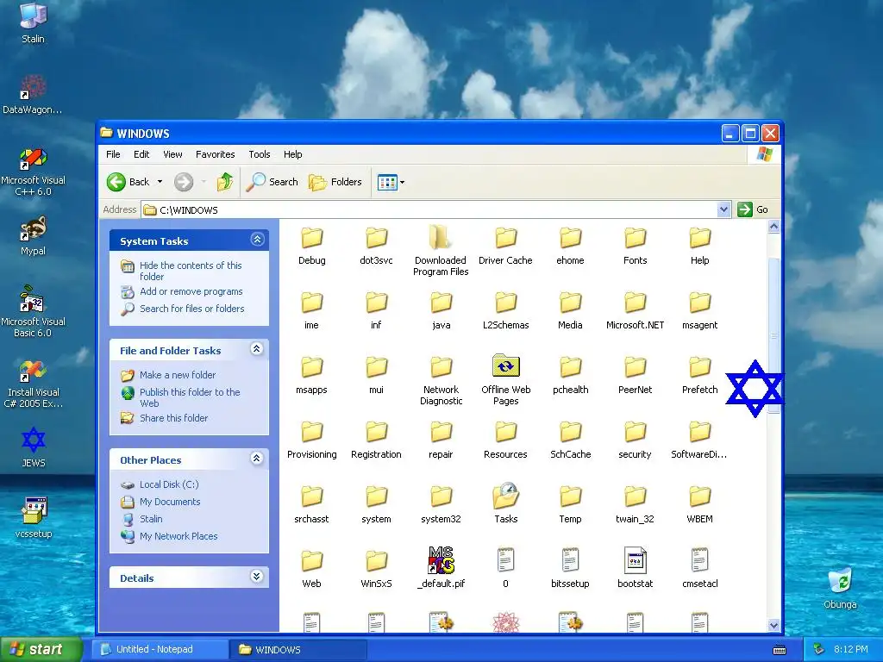Collapse the System Tasks panel
This screenshot has width=883, height=662.
(257, 240)
